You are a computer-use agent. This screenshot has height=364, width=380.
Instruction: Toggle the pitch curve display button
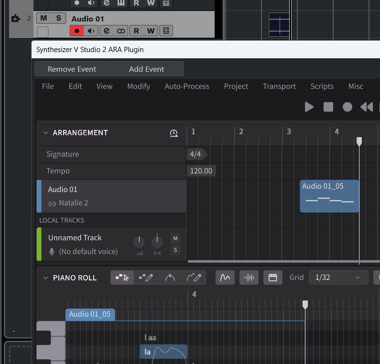[x=225, y=278]
